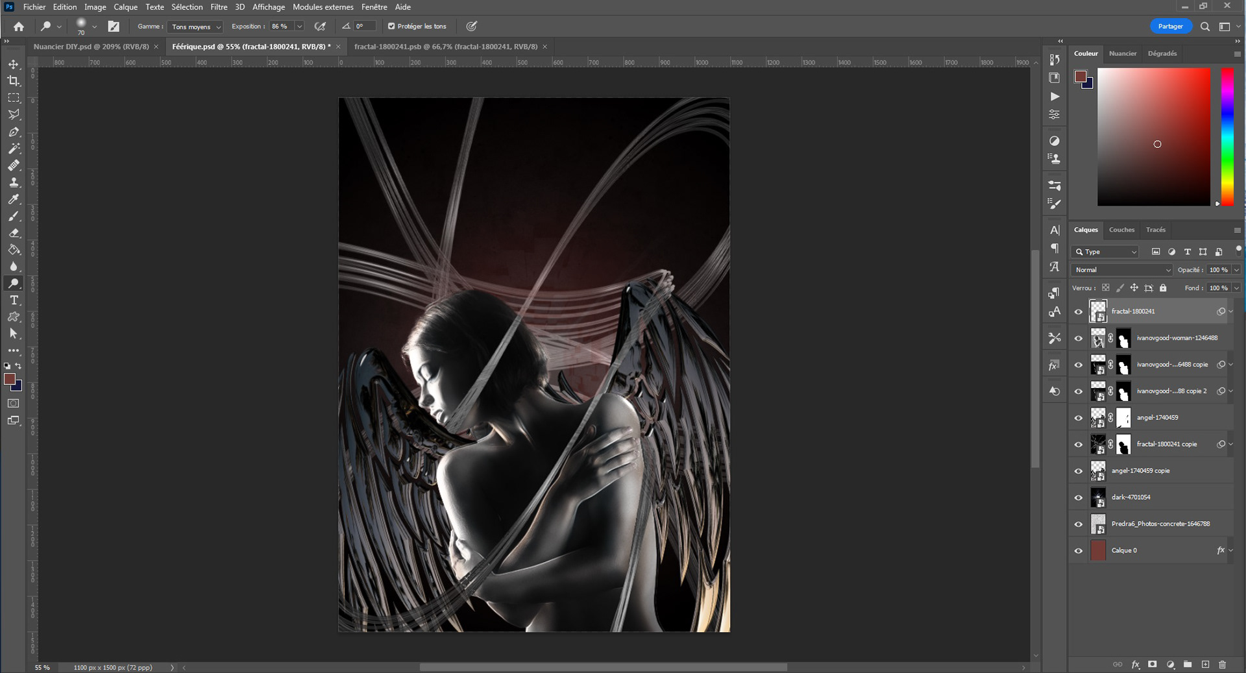Open the Fichier menu
Viewport: 1246px width, 673px height.
click(x=34, y=7)
